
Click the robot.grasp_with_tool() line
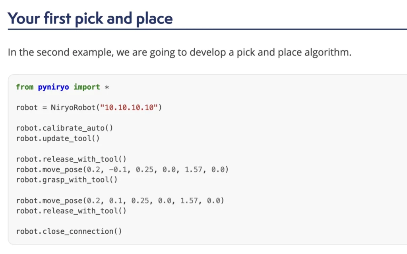67,180
